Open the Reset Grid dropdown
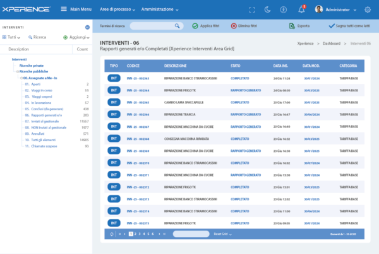 click(x=222, y=234)
